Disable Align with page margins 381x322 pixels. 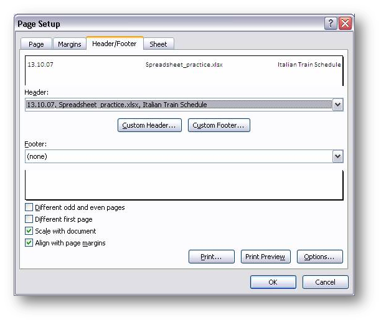tap(29, 243)
